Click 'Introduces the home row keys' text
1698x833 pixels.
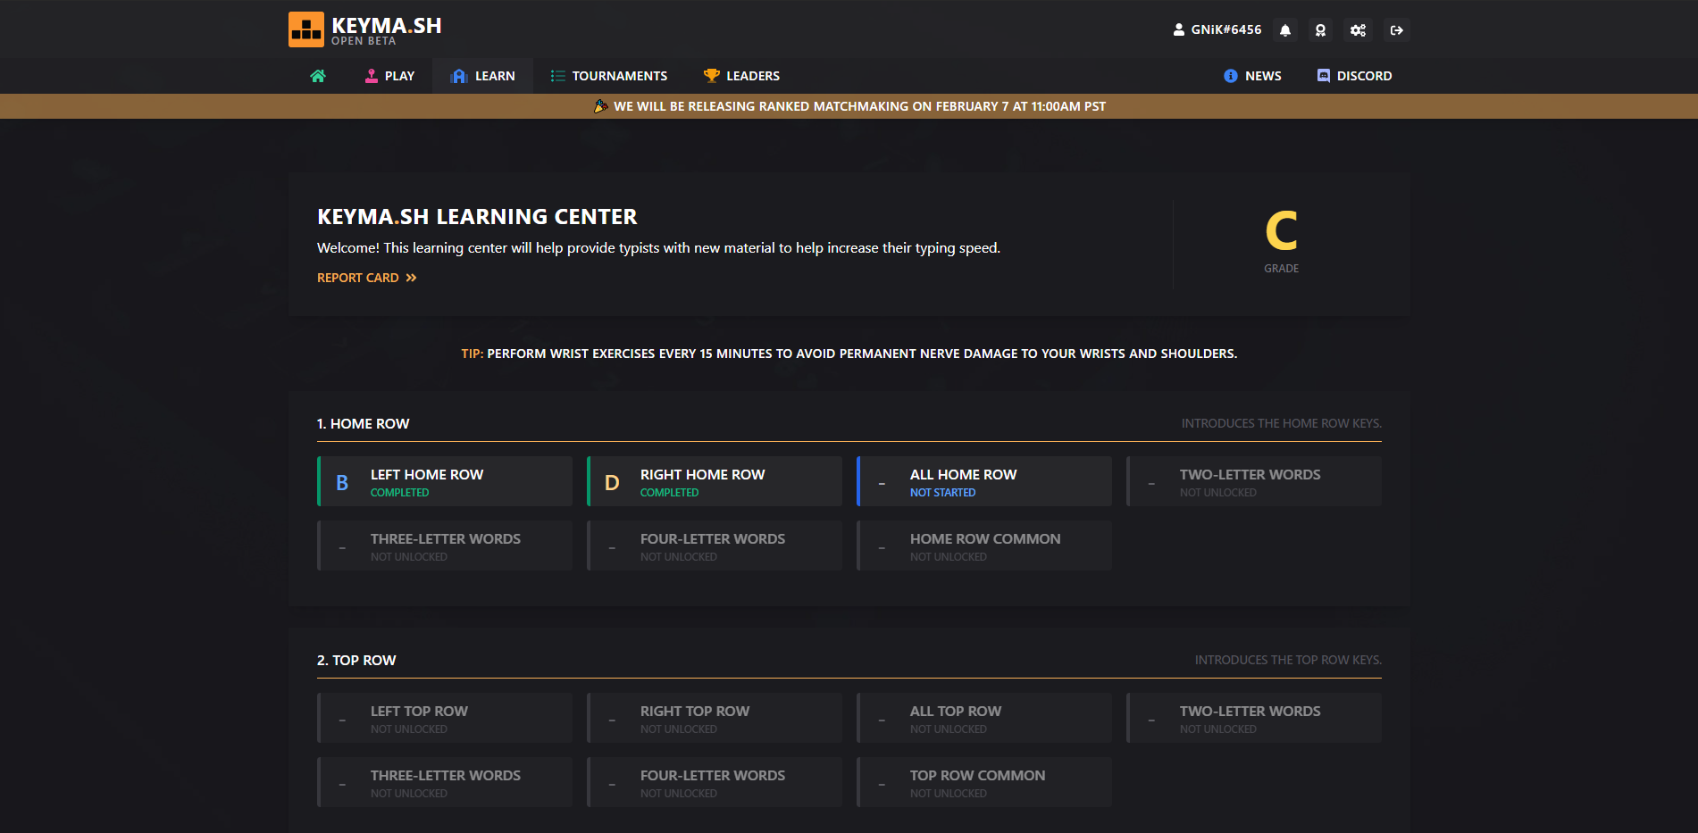click(1282, 423)
